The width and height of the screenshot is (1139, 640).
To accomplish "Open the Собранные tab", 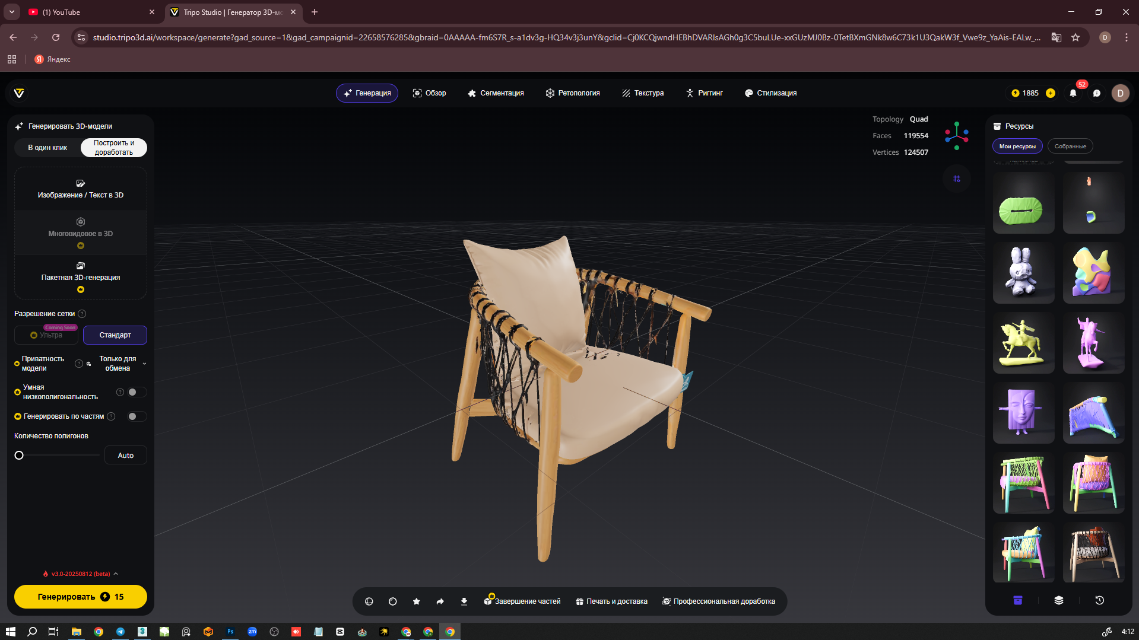I will (1070, 147).
